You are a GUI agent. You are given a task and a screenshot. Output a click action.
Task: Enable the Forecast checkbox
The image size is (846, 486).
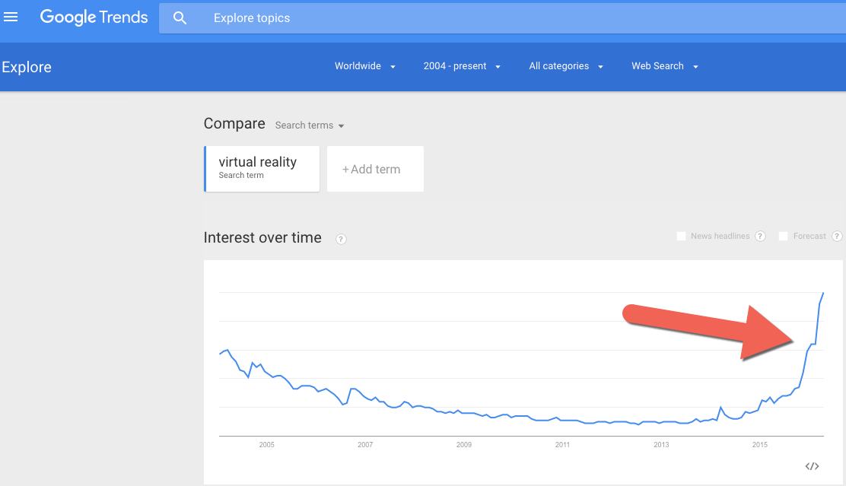tap(784, 237)
